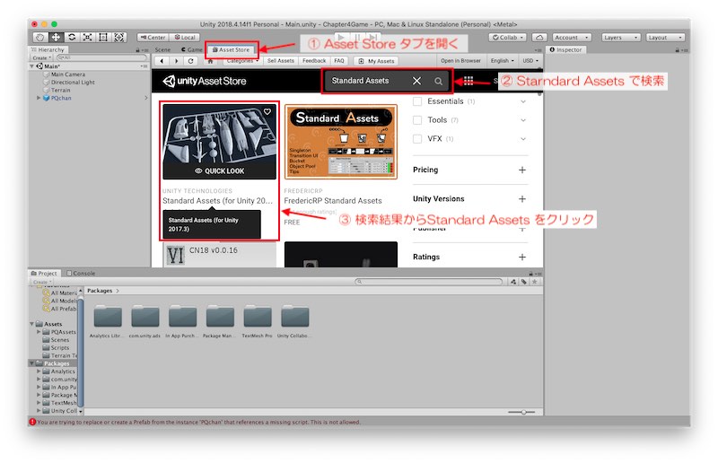Open the Layers dropdown
Viewport: 718px width, 463px height.
coord(620,38)
